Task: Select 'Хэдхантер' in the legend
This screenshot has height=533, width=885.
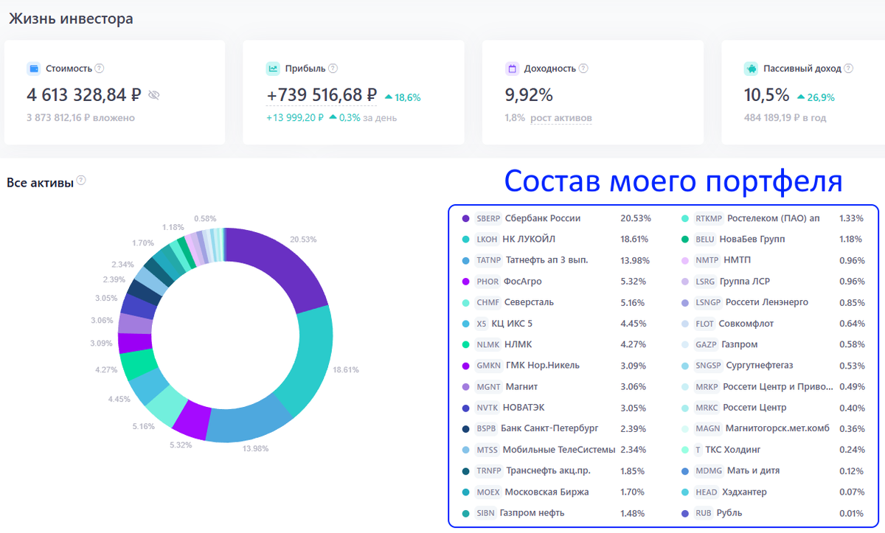Action: coord(746,492)
